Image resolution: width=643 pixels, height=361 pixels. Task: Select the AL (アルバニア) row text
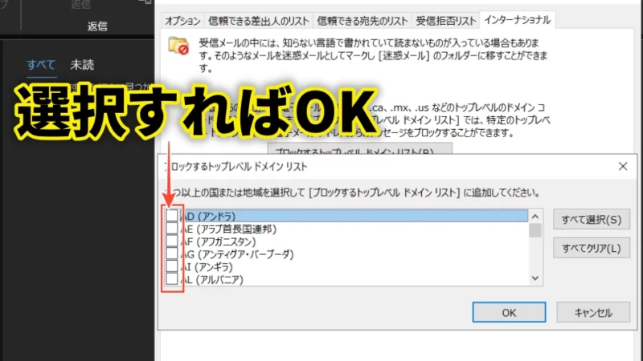coord(212,279)
